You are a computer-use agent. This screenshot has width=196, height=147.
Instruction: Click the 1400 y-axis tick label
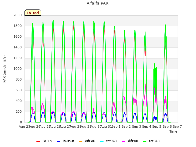tap(18, 47)
